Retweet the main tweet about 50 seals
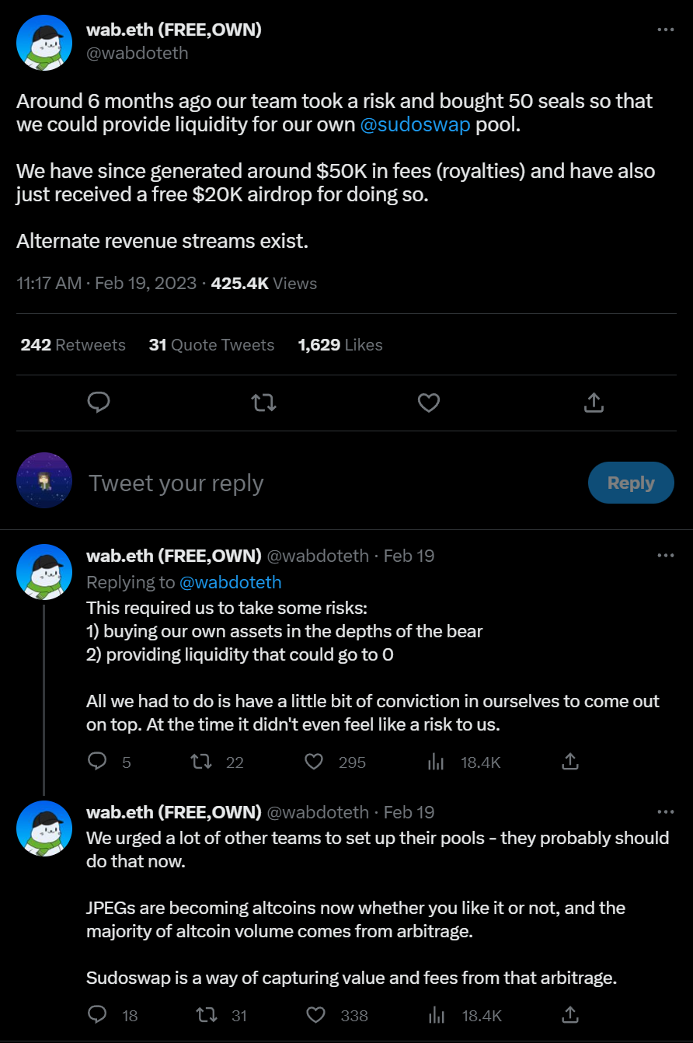The width and height of the screenshot is (693, 1043). pyautogui.click(x=264, y=402)
